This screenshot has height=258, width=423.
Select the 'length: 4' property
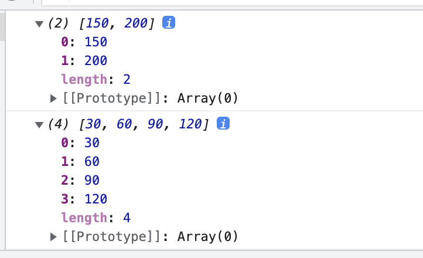[95, 218]
